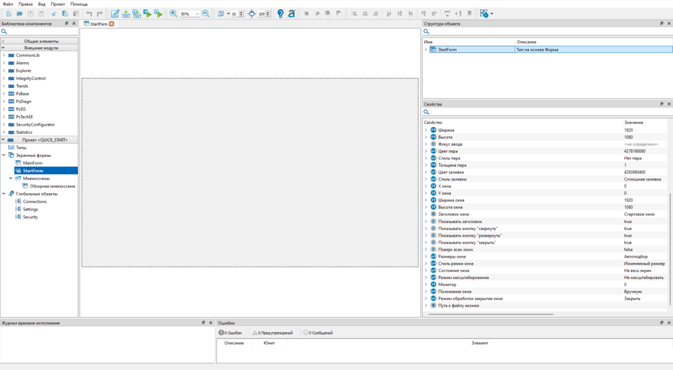Open the 50% zoom level dropdown
The height and width of the screenshot is (370, 673).
[198, 14]
